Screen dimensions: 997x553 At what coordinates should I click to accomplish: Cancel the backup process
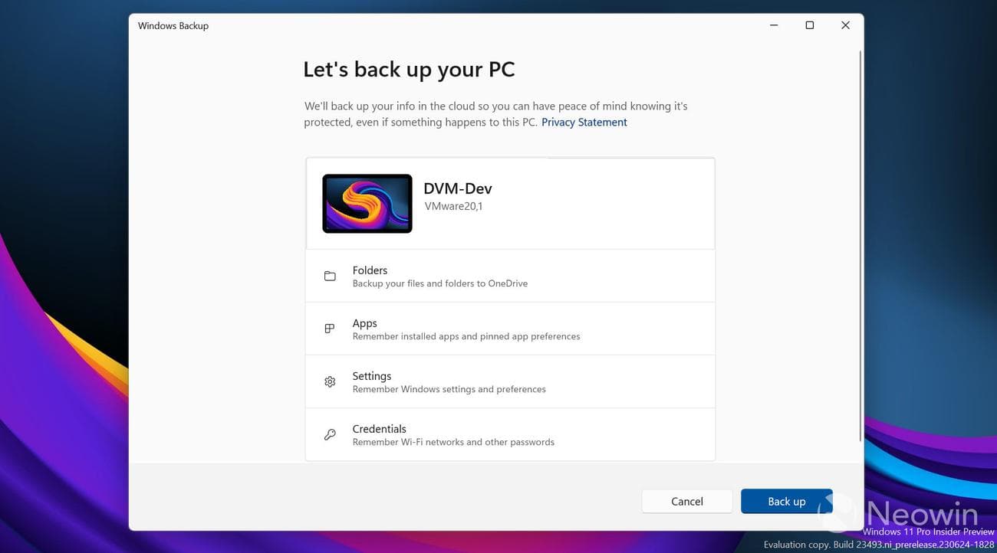click(x=686, y=501)
